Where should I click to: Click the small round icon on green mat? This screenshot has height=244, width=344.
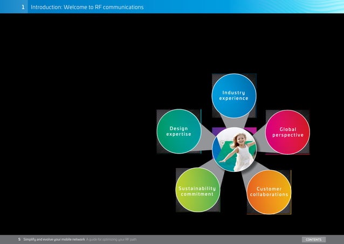222,143
